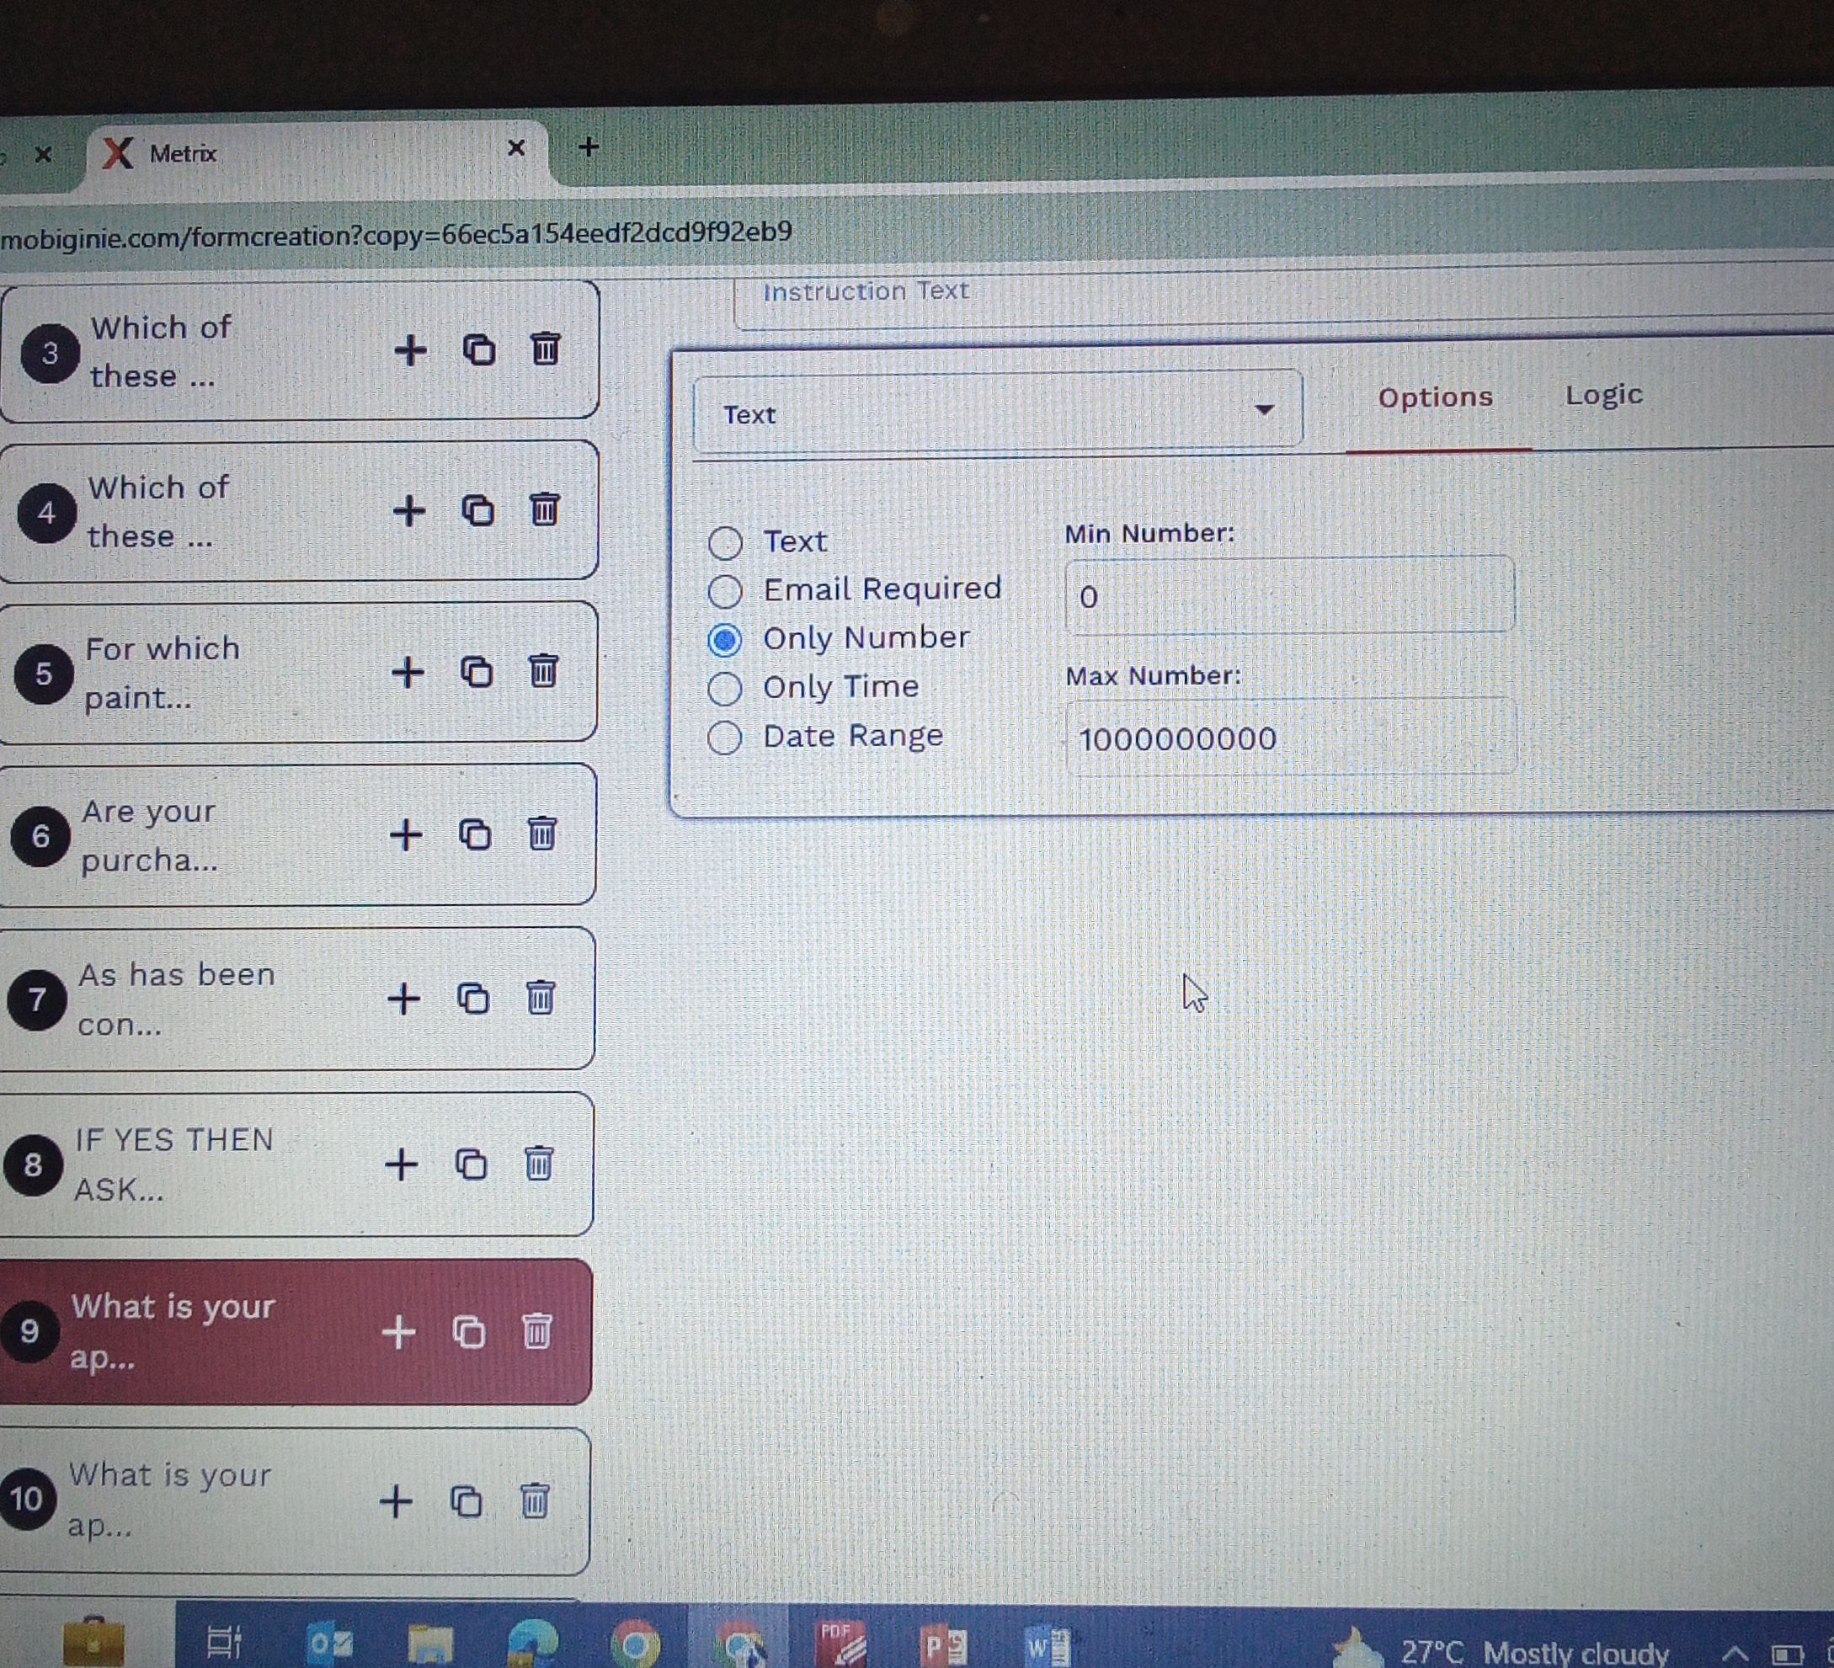Delete highlighted question 9
The width and height of the screenshot is (1834, 1668).
click(x=536, y=1331)
